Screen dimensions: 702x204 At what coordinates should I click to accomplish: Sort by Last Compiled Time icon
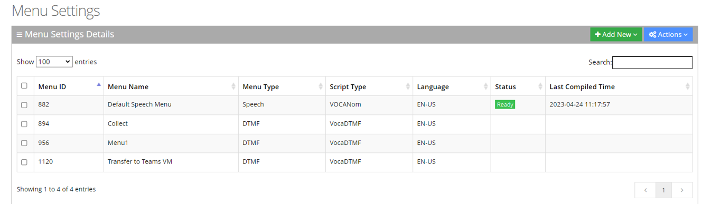pyautogui.click(x=687, y=86)
